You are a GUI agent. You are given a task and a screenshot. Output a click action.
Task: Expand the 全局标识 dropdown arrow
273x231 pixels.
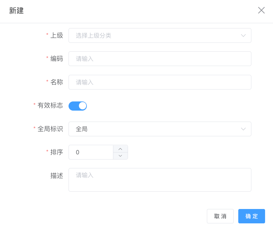click(243, 129)
